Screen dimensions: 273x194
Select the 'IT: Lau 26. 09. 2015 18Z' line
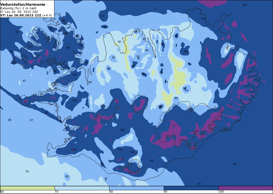[x=19, y=12]
